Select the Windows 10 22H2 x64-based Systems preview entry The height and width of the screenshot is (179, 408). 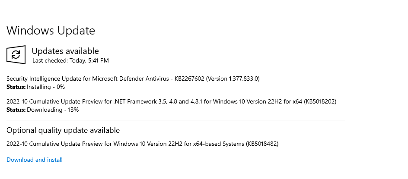coord(142,144)
